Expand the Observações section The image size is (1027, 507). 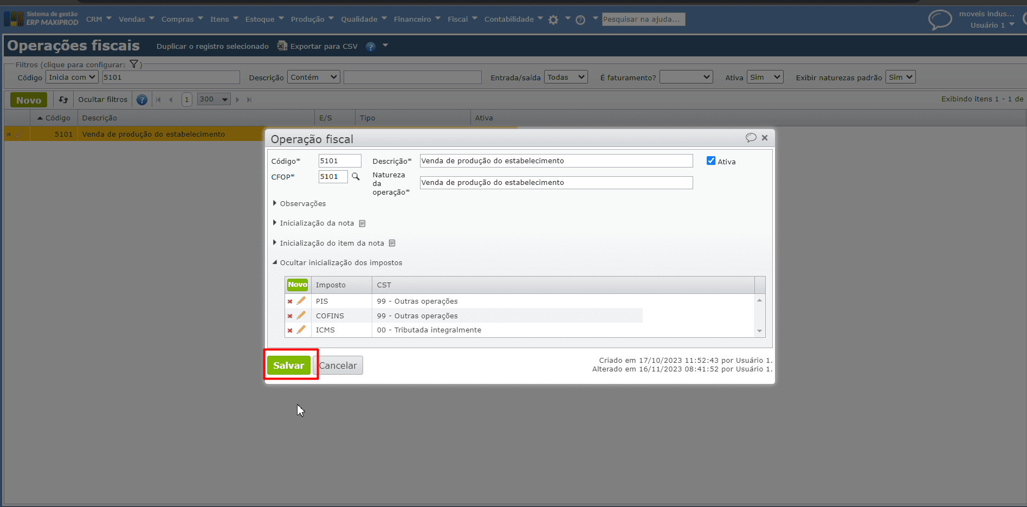point(299,204)
